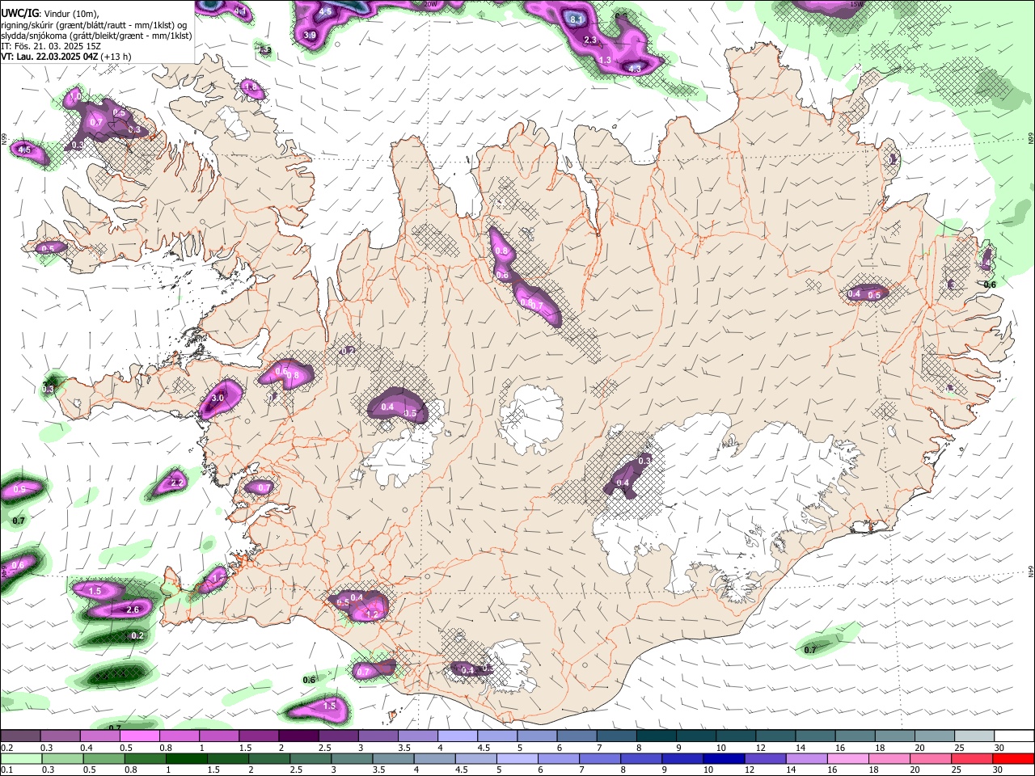This screenshot has width=1035, height=776.
Task: Click the bright pink 0.5–0.8 snow legend swatch
Action: (x=141, y=736)
